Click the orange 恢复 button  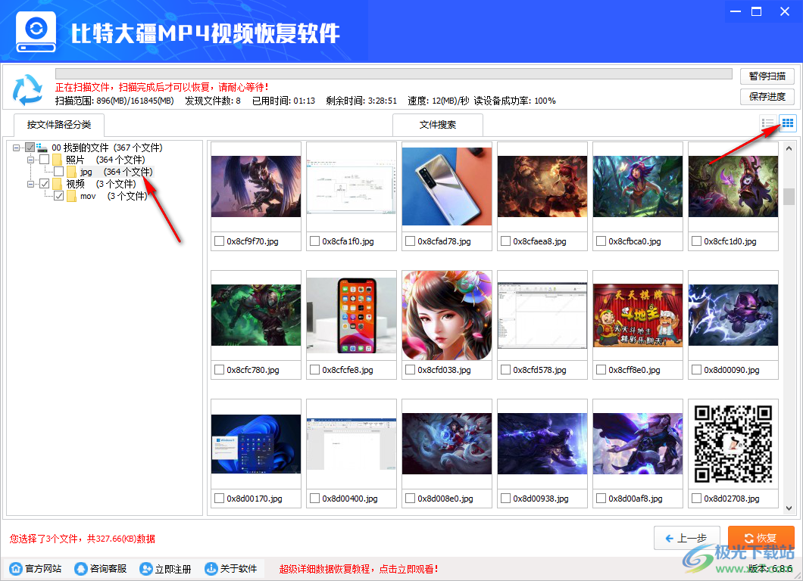(761, 538)
